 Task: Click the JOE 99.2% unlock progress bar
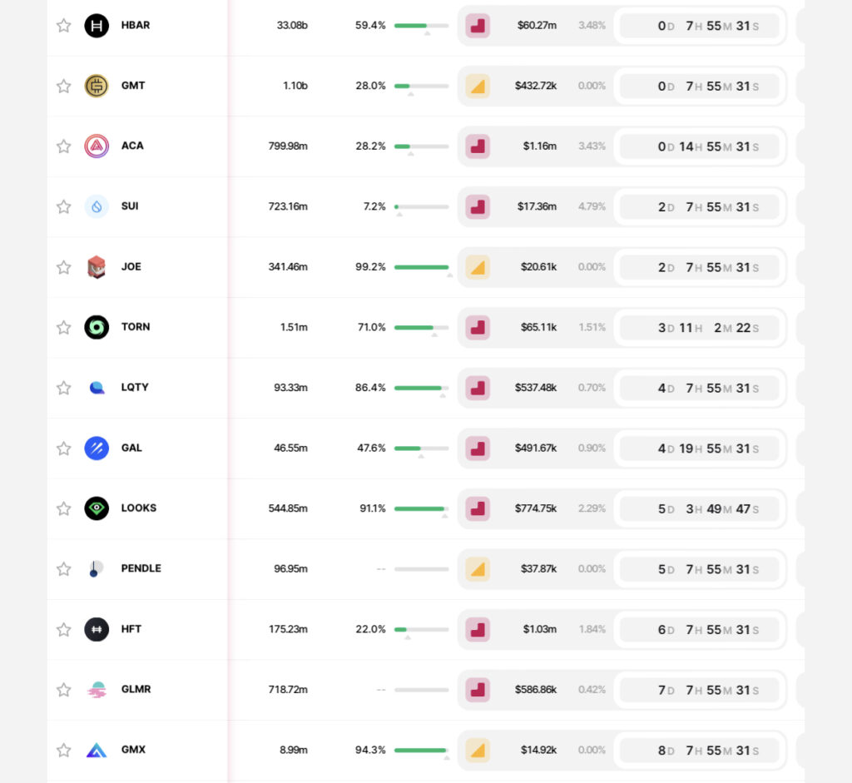point(421,267)
